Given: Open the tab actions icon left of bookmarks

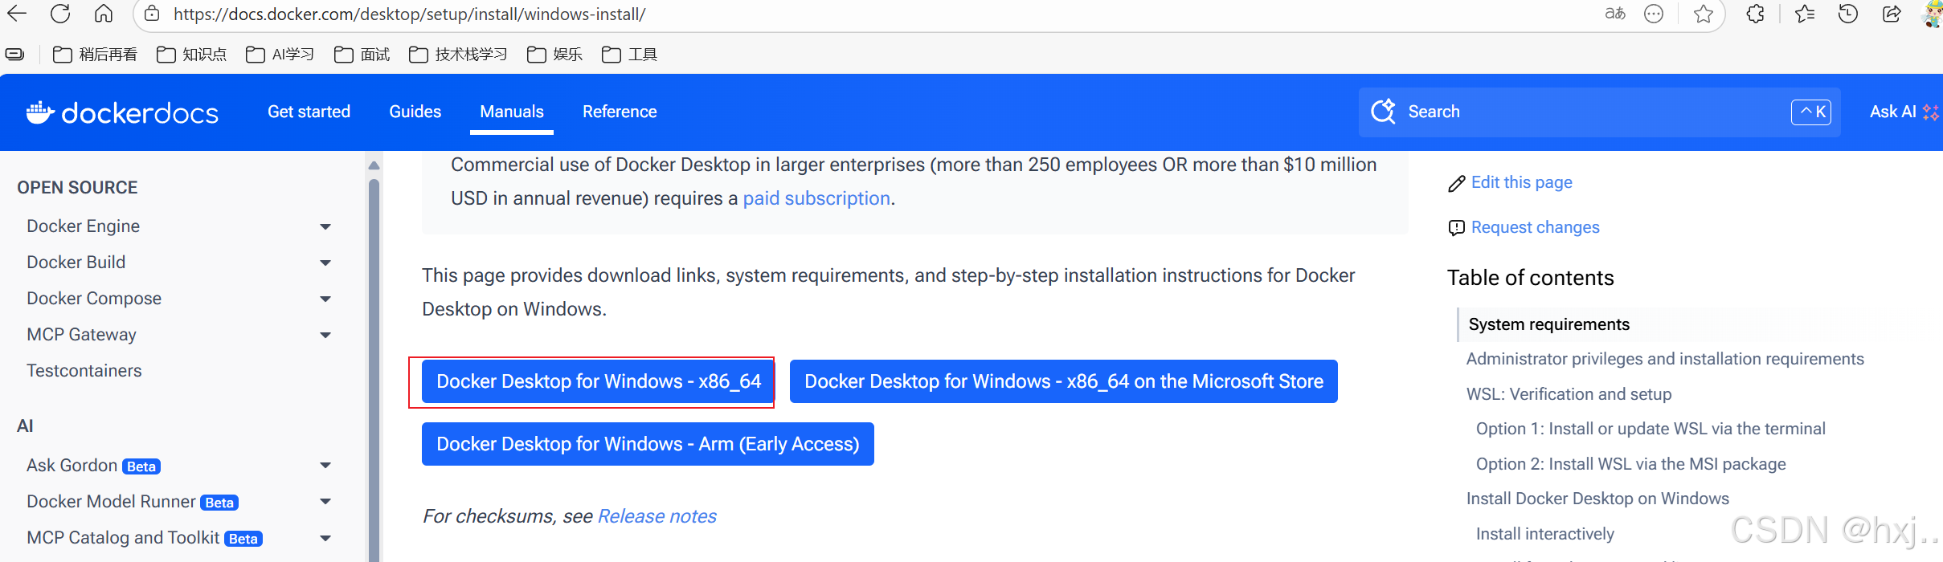Looking at the screenshot, I should (x=14, y=54).
